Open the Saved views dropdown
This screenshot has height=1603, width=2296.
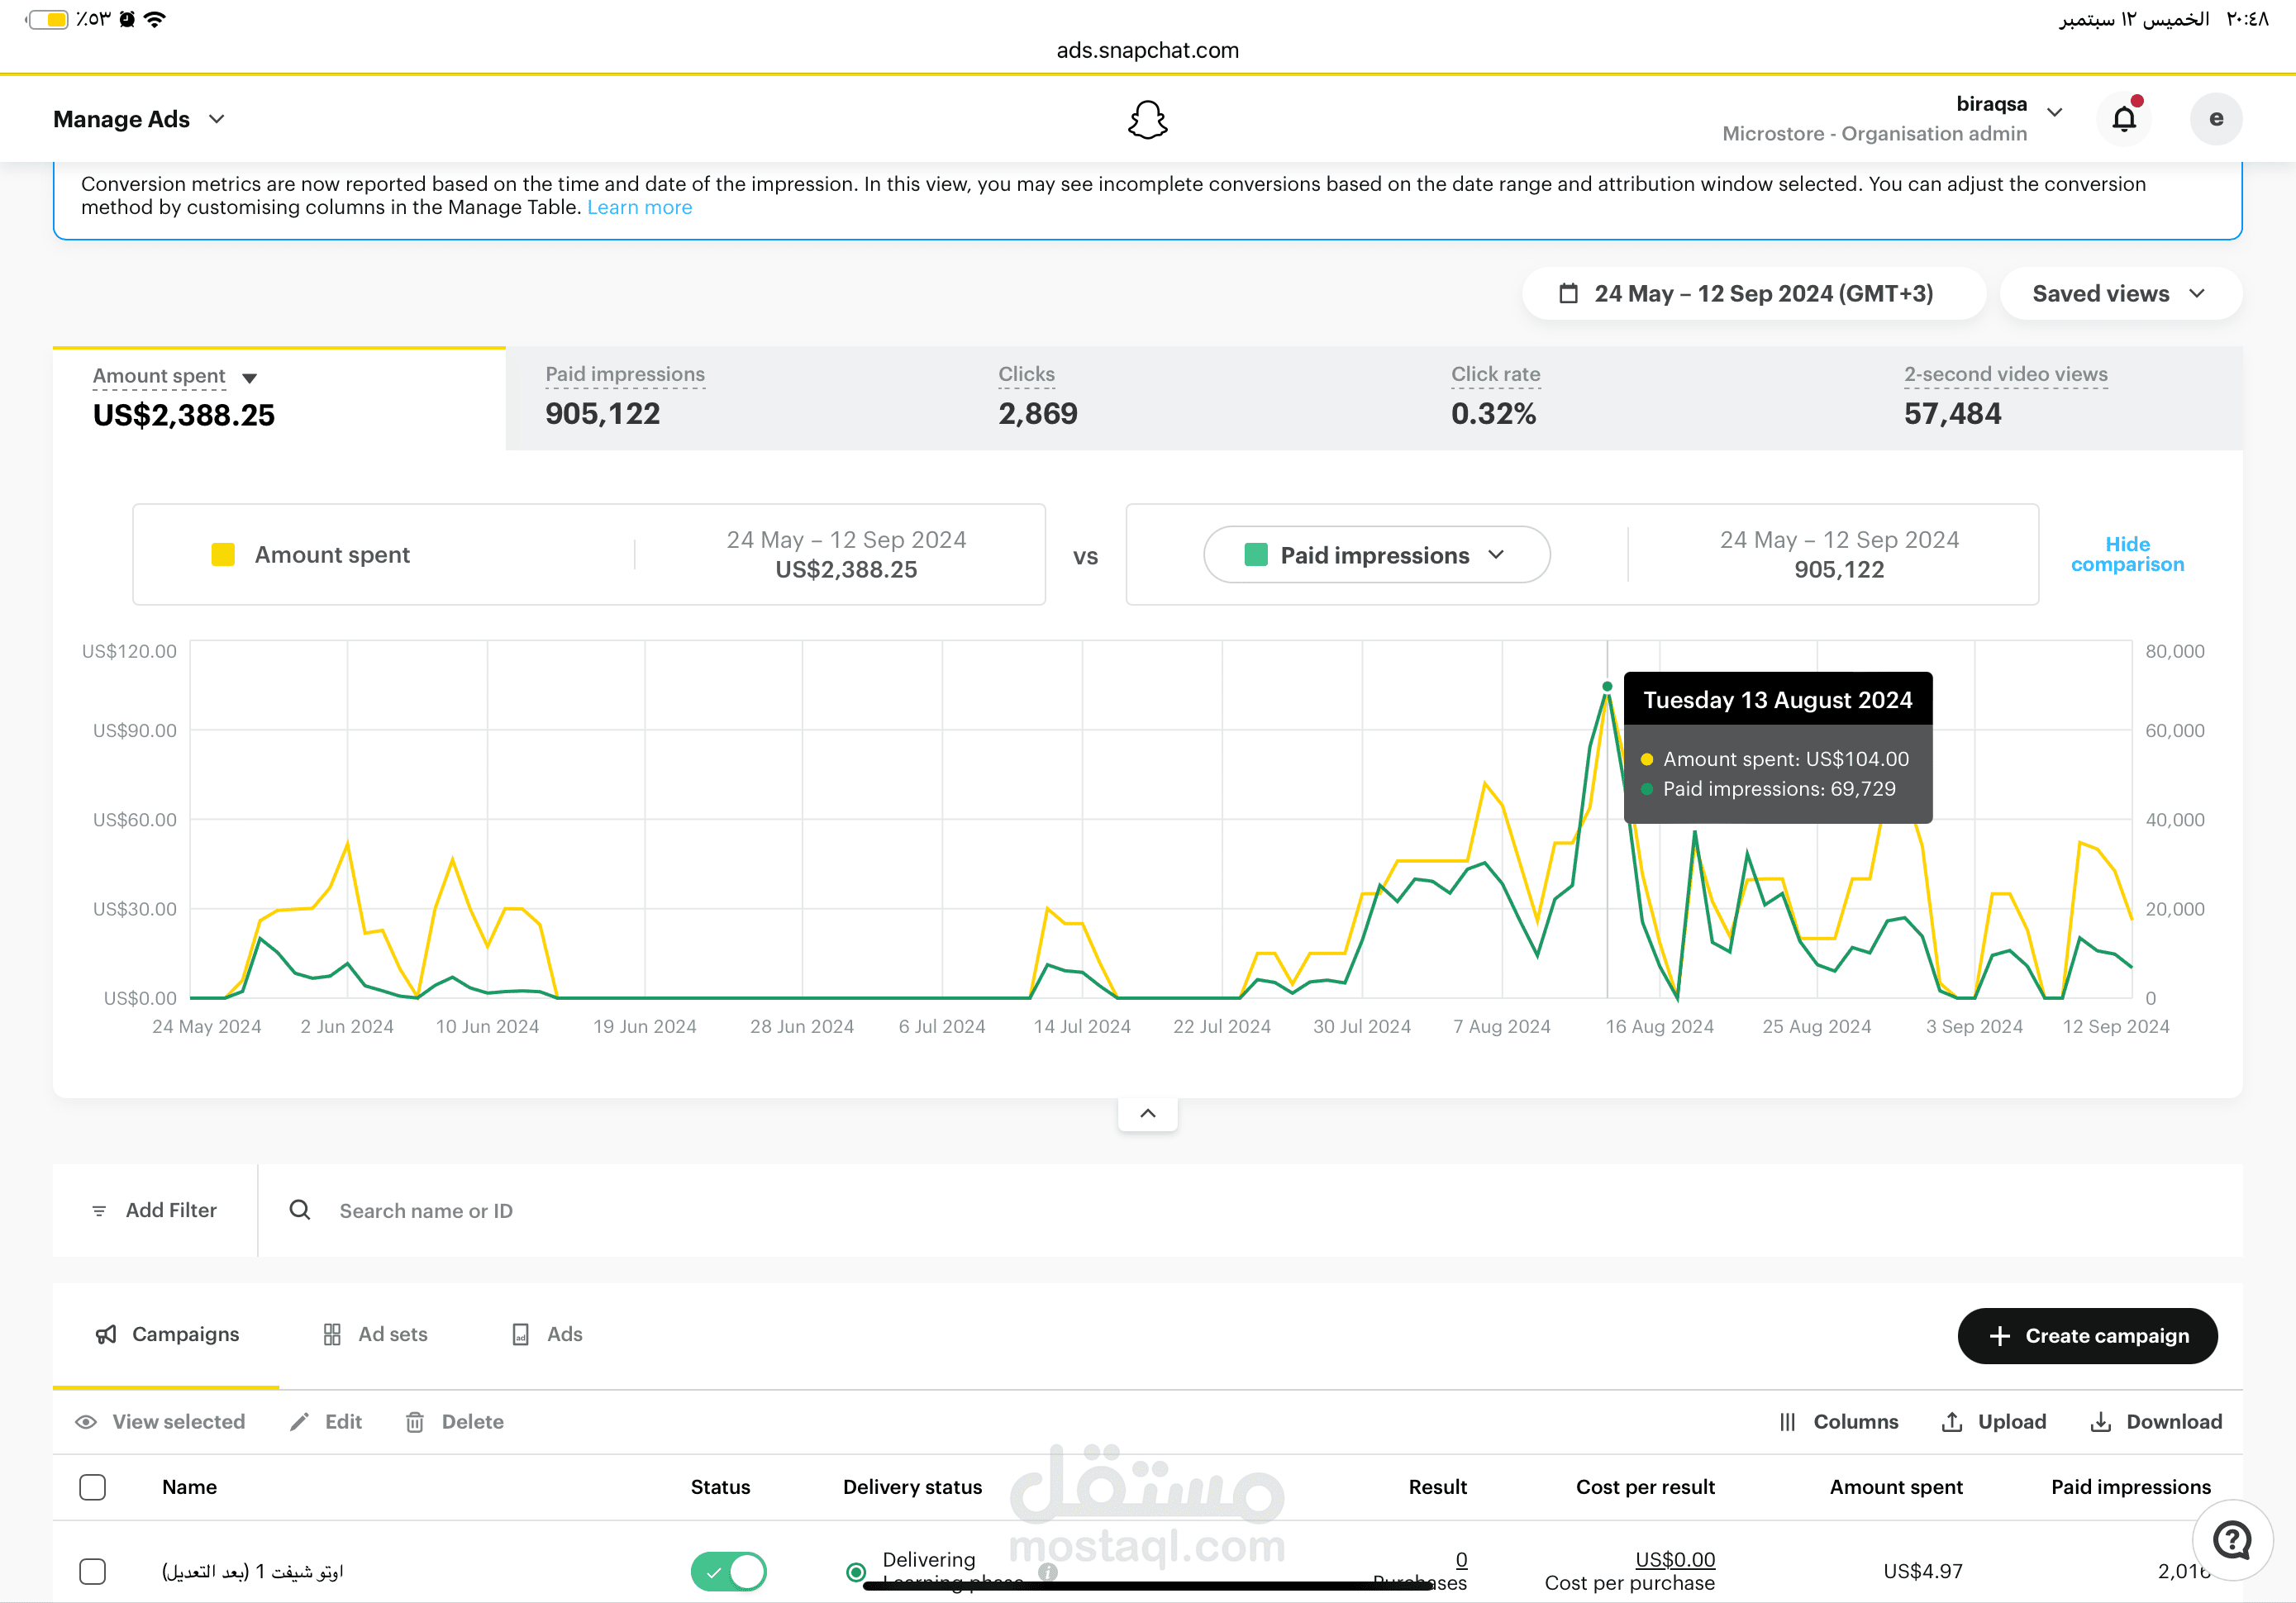click(2120, 294)
